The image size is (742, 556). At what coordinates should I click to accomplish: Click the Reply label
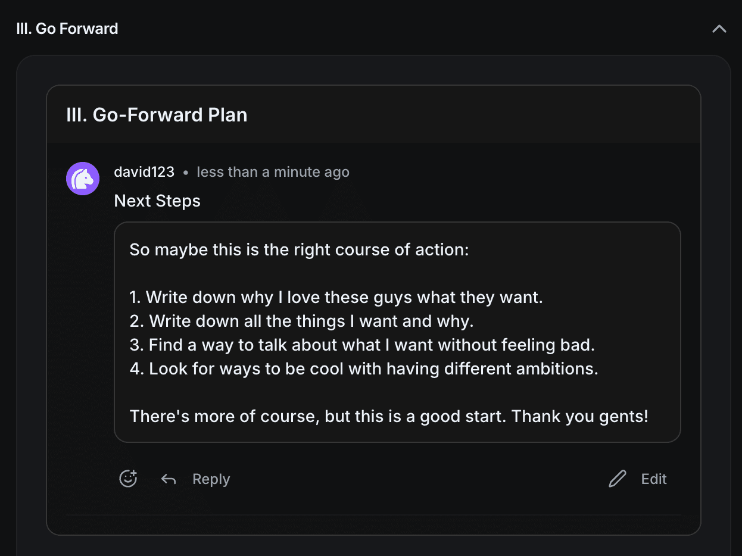coord(211,479)
